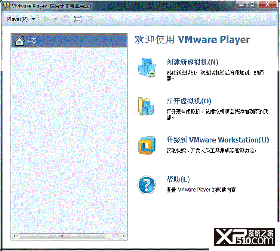Screen dimensions: 280x251
Task: Expand the Player menu dropdown arrow
Action: point(33,19)
